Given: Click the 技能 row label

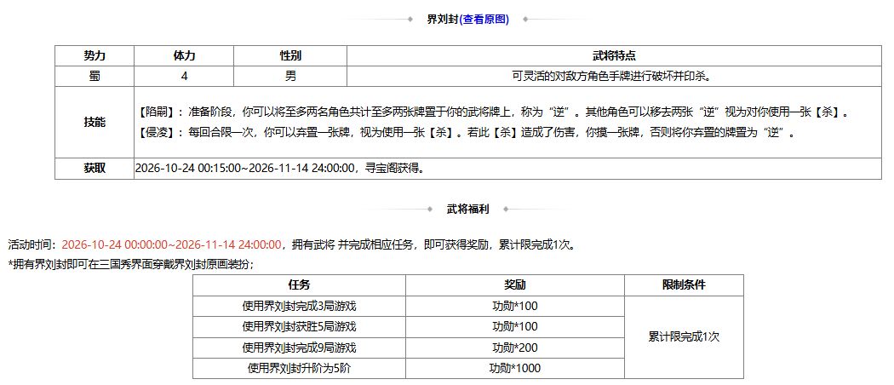Looking at the screenshot, I should tap(95, 122).
